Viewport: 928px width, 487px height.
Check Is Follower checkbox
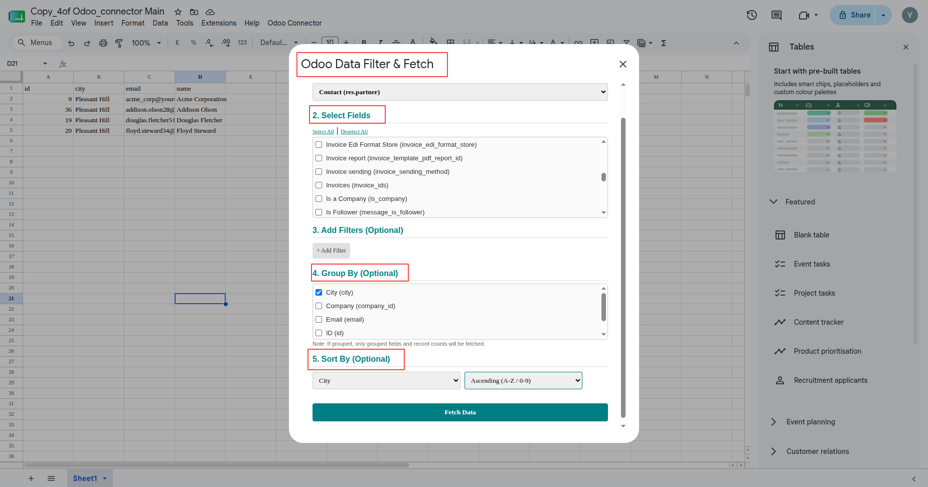319,212
